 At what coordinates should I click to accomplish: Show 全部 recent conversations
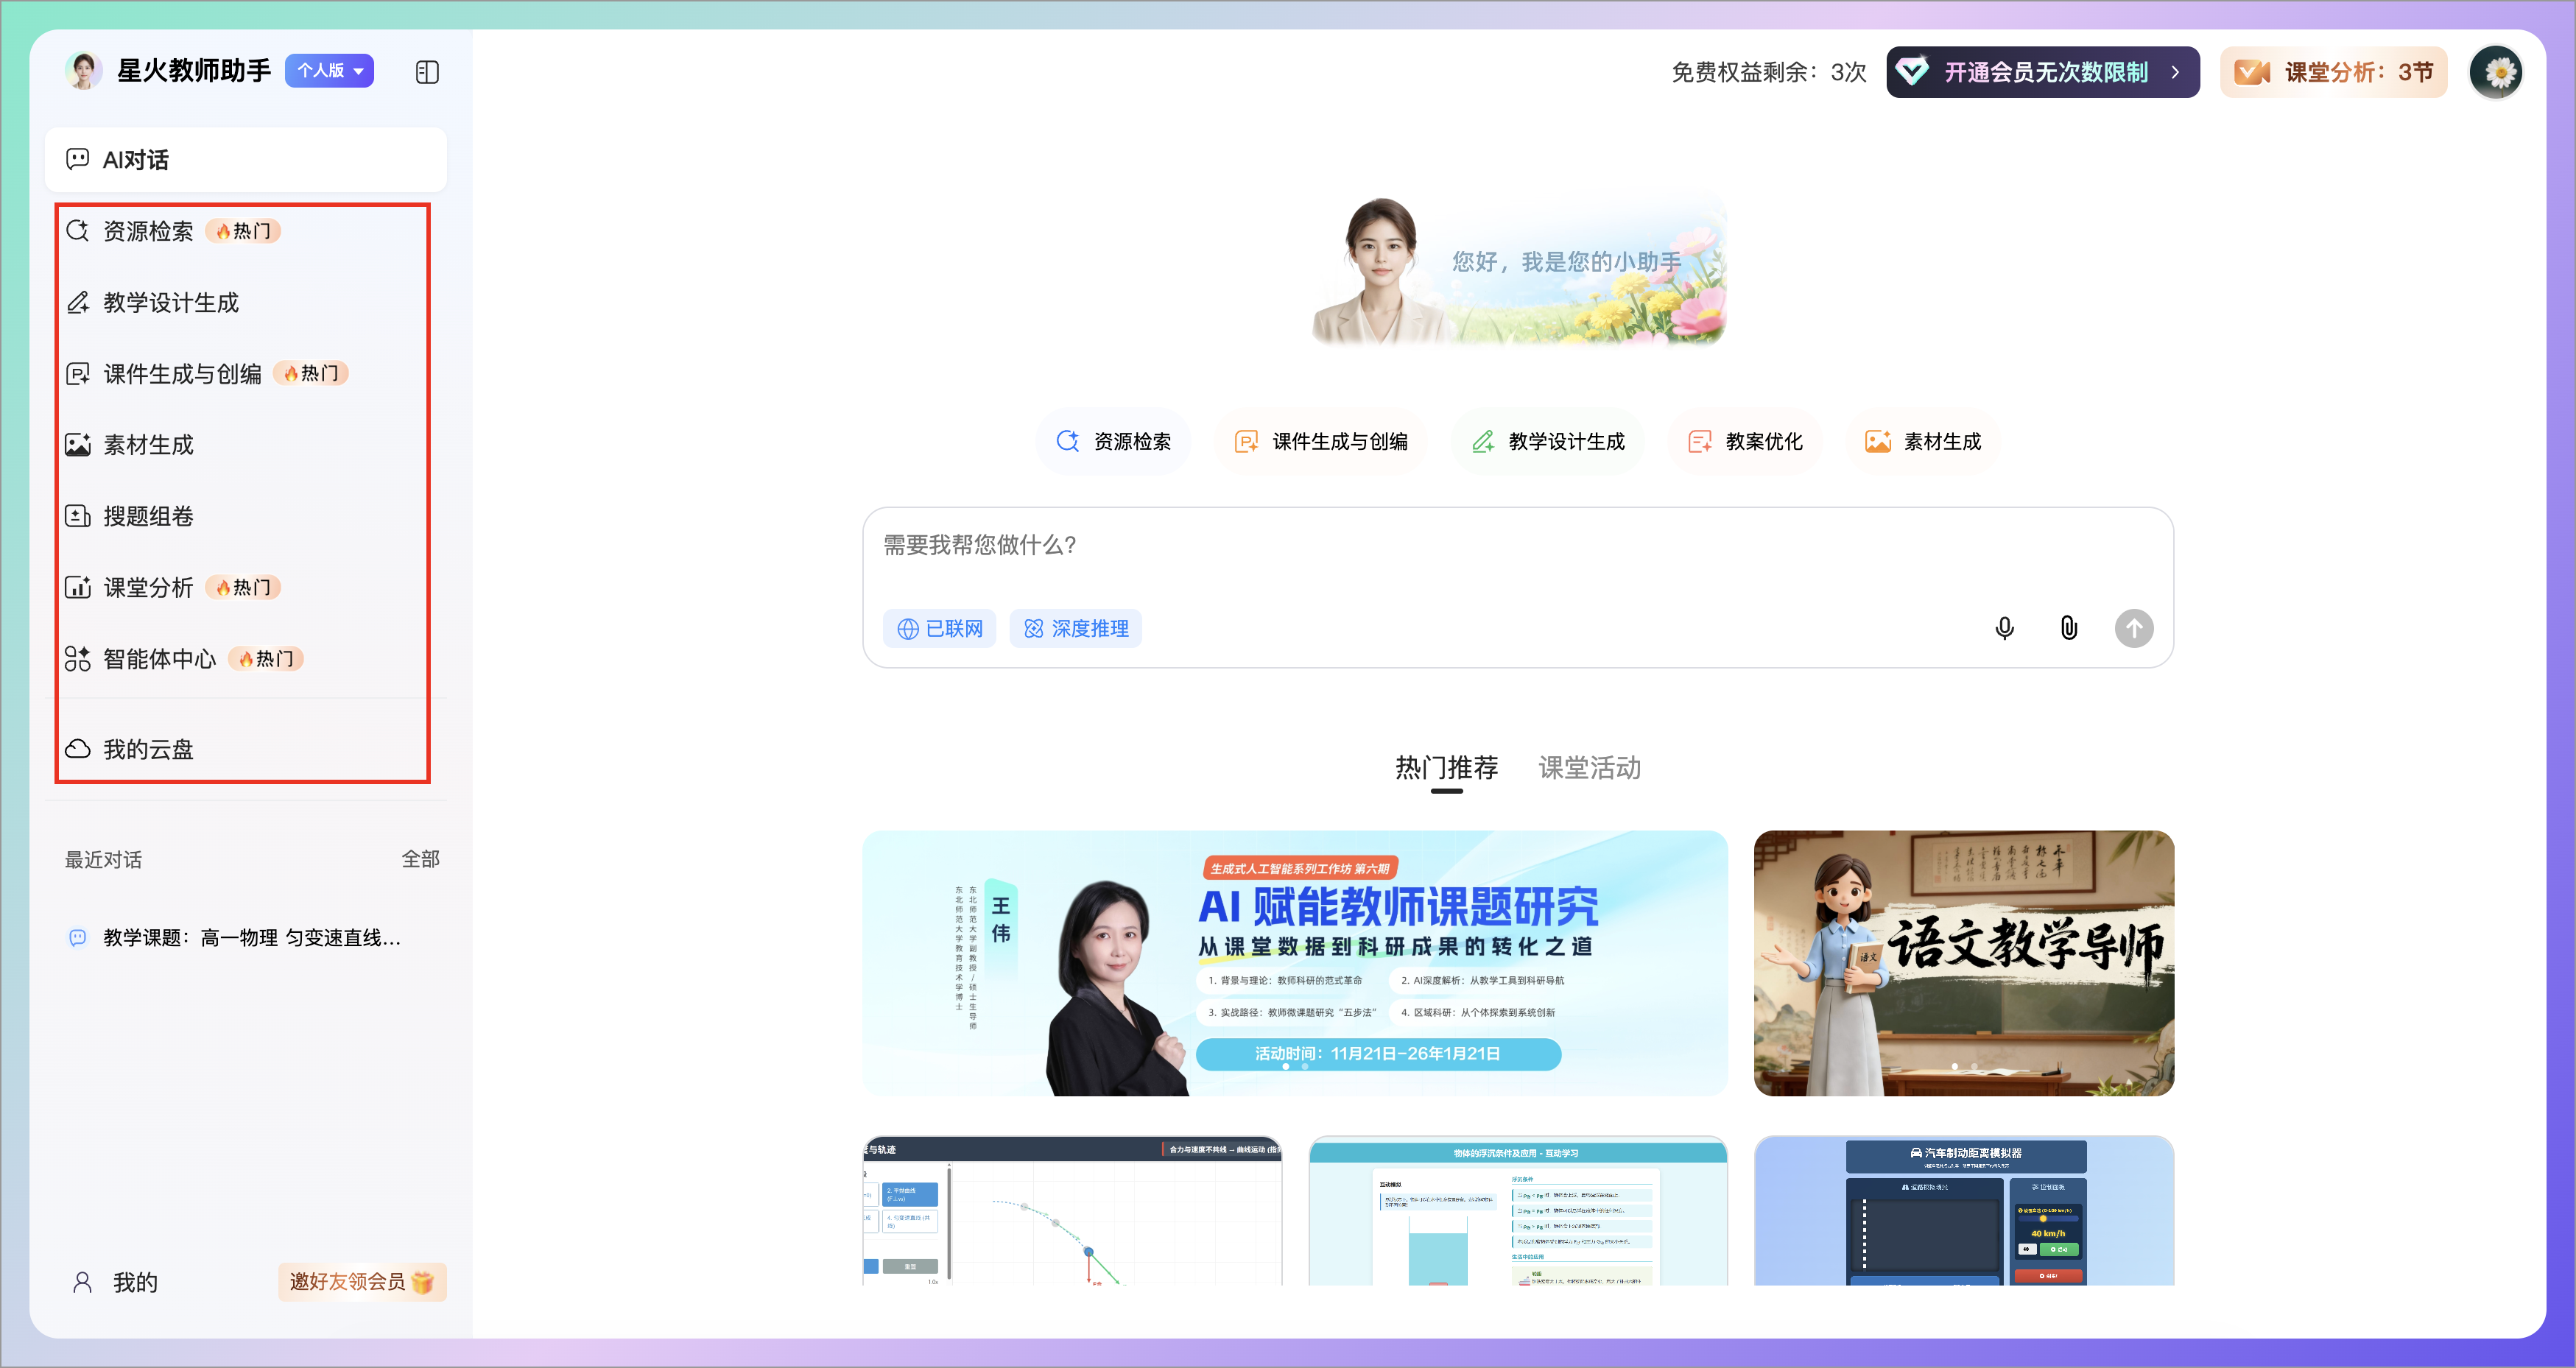420,859
